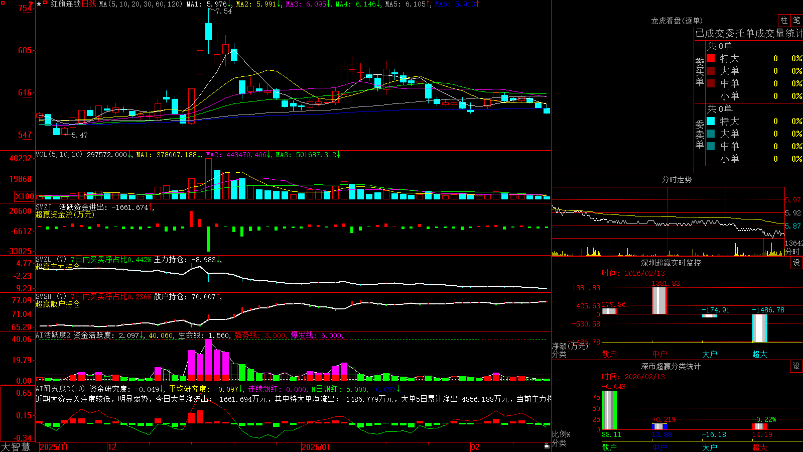Click the MA5: 6.105 value
Image resolution: width=803 pixels, height=452 pixels.
[x=406, y=4]
